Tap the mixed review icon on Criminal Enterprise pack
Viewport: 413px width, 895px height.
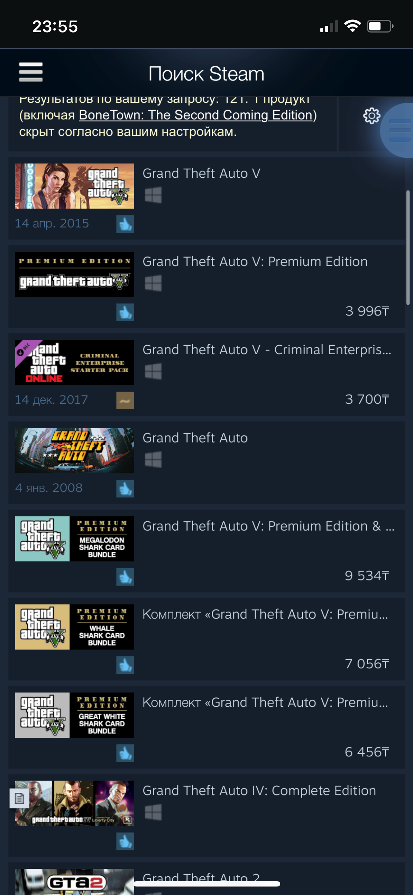[125, 400]
